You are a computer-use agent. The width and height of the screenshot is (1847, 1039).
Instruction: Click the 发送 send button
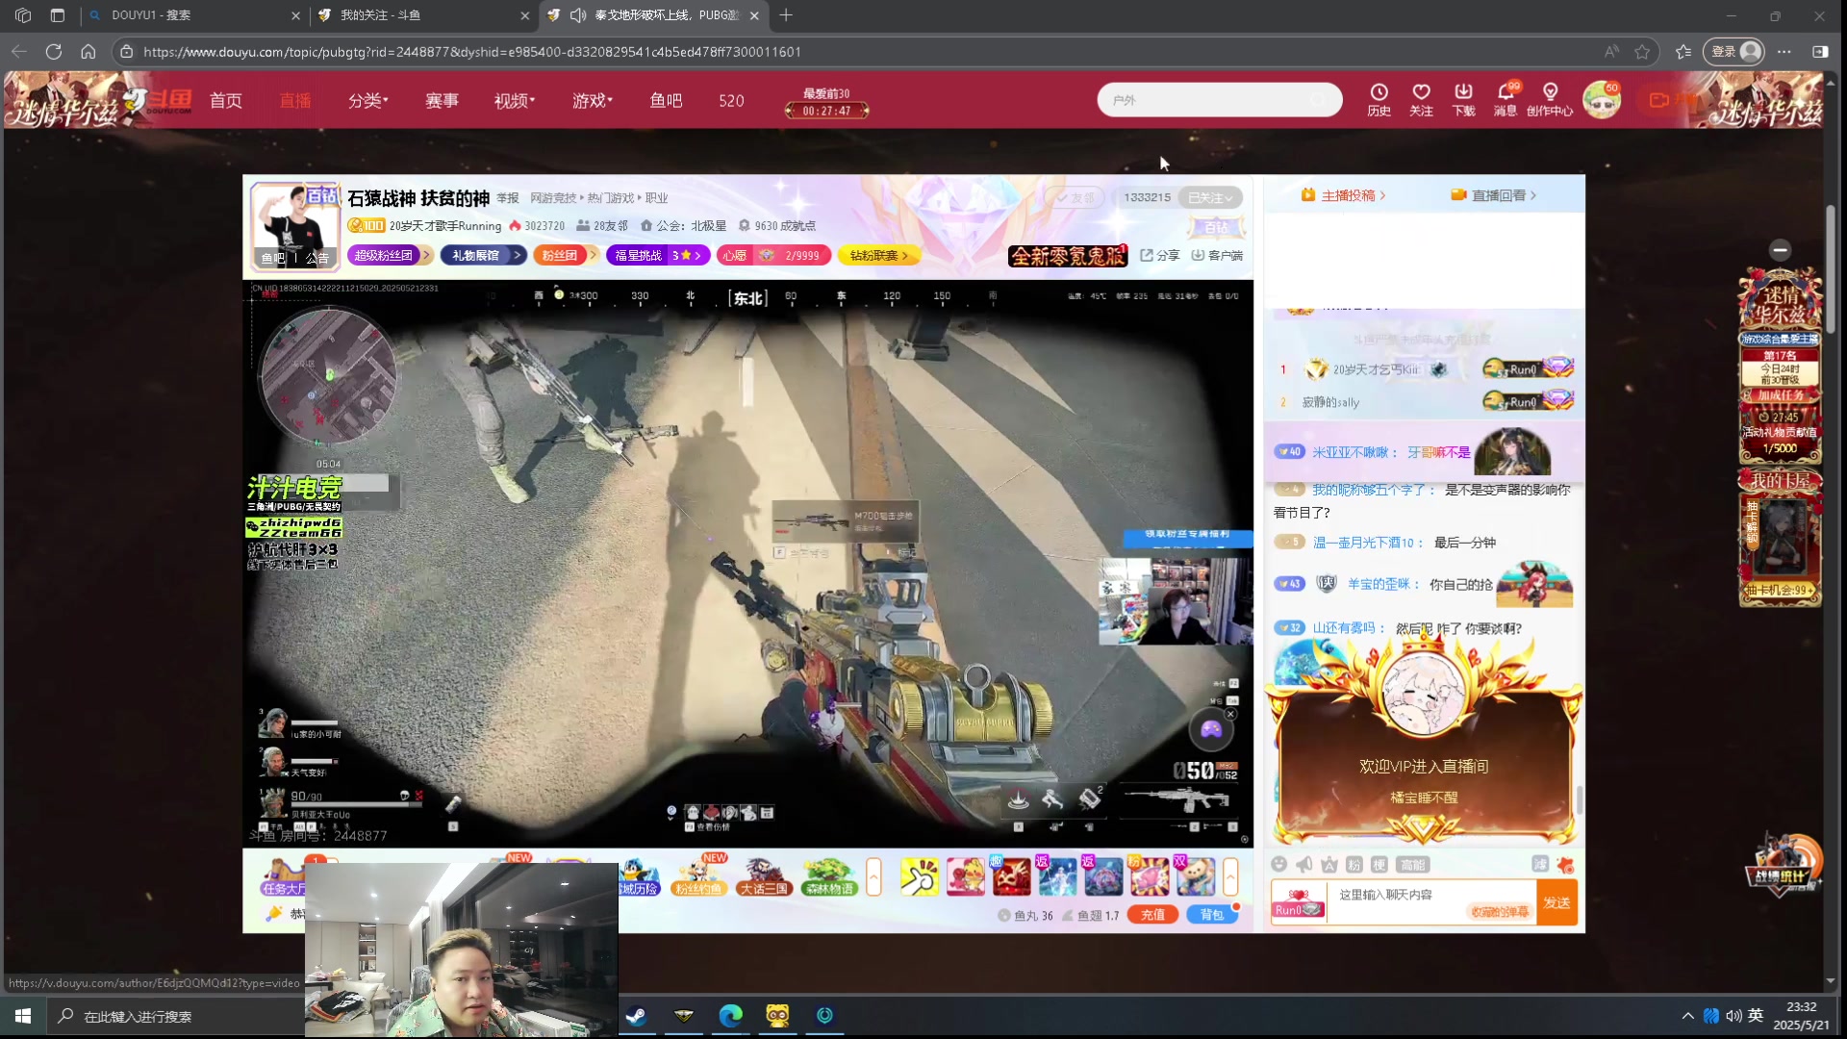1556,902
